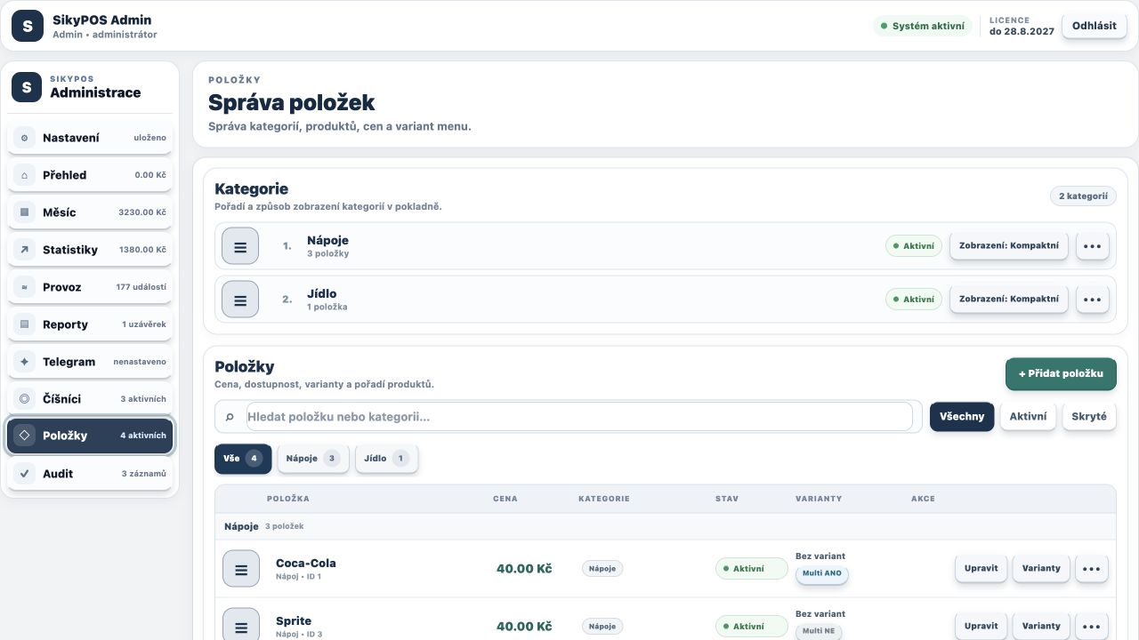The height and width of the screenshot is (640, 1139).
Task: Select the Jídlo category filter tab
Action: (386, 459)
